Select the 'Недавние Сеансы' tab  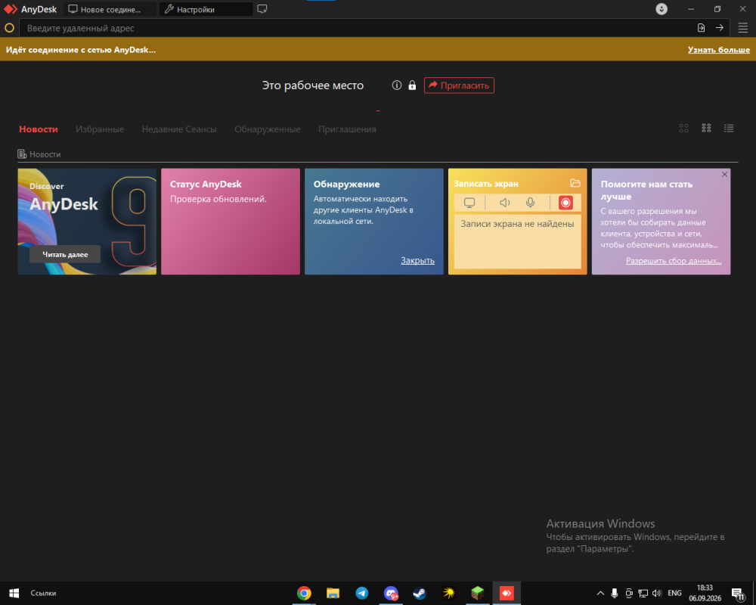[179, 129]
